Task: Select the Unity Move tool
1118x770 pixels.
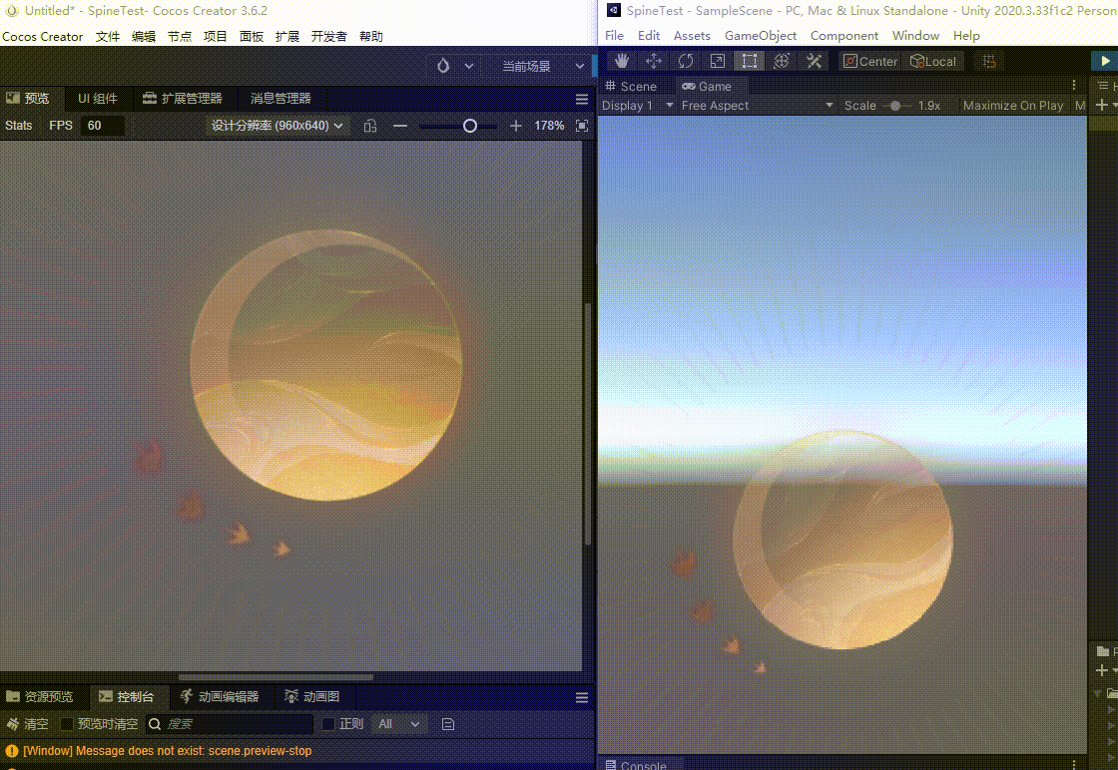Action: 653,61
